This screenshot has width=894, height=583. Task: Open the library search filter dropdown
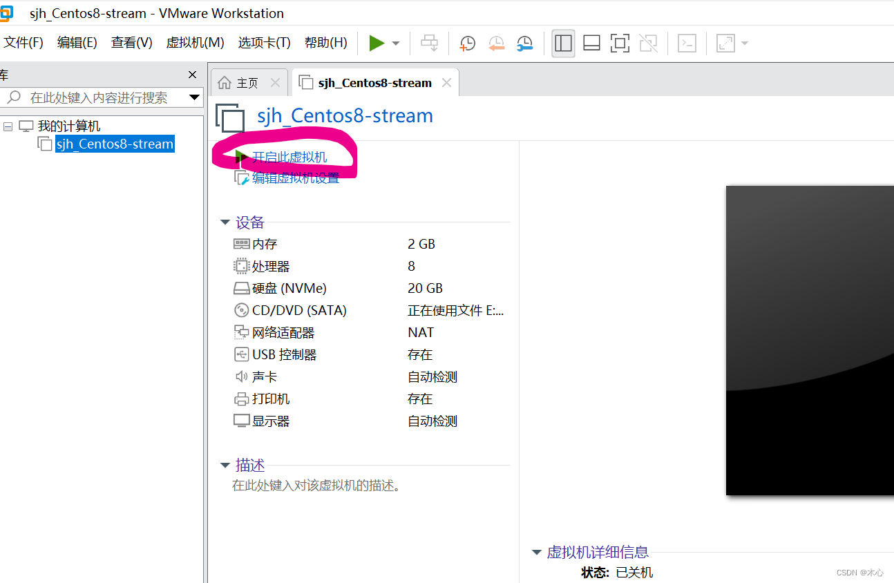(195, 98)
